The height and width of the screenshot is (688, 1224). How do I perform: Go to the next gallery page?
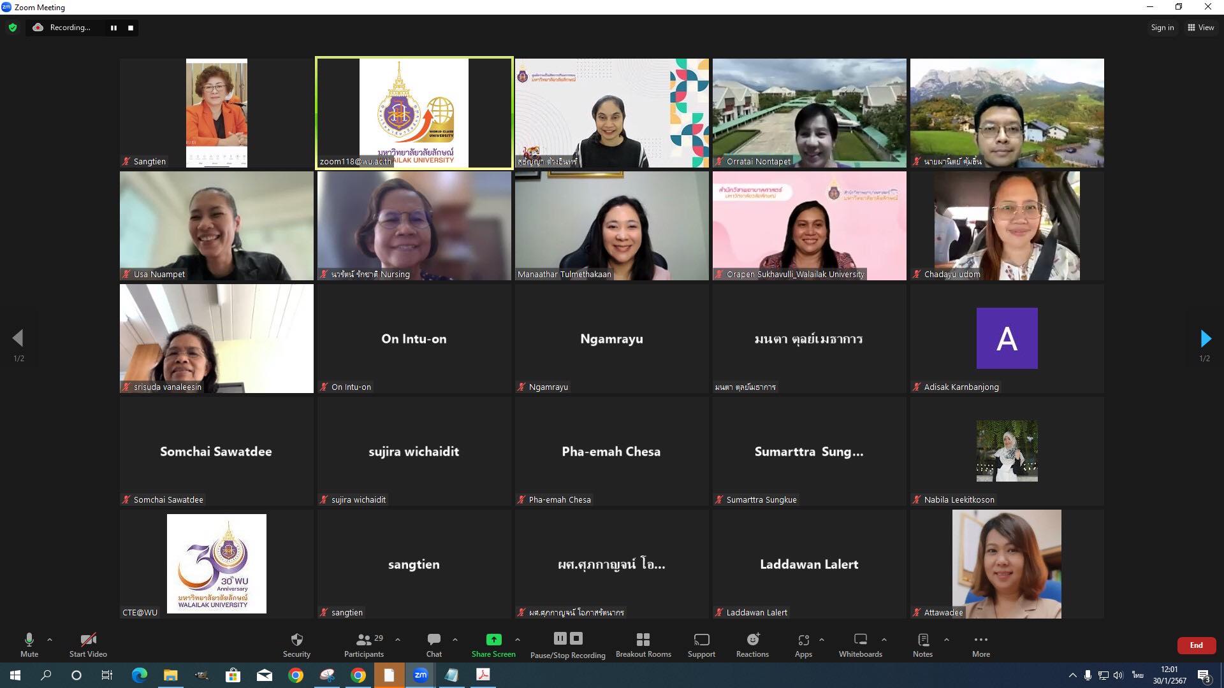[x=1205, y=338]
